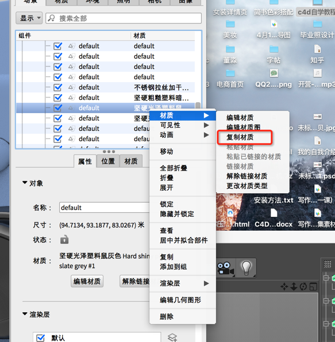Image resolution: width=335 pixels, height=342 pixels.
Task: Click part icon in the 坚硬粗糙塑料暗 row
Action: pos(71,98)
